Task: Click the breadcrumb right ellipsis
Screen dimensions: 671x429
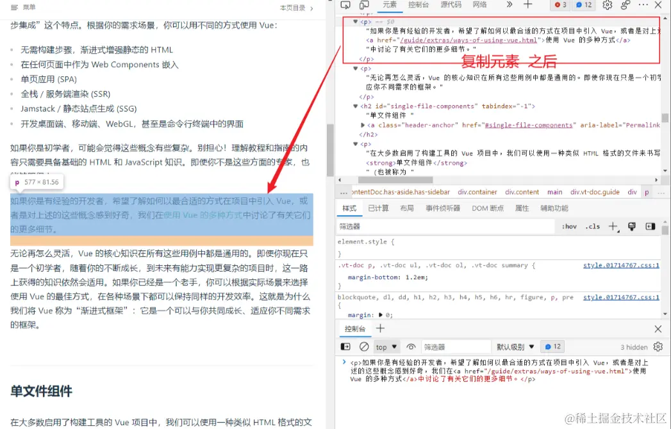Action: click(x=661, y=192)
